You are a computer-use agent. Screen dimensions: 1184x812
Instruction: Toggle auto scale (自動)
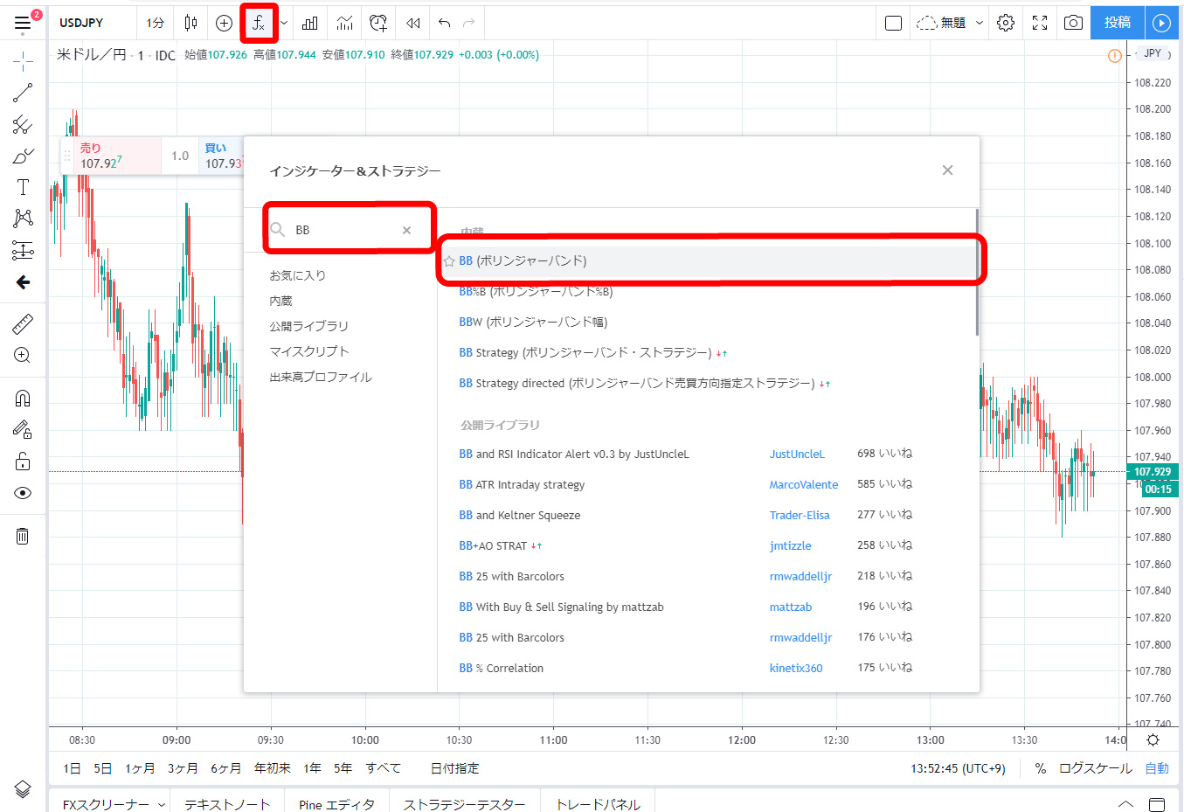1157,768
